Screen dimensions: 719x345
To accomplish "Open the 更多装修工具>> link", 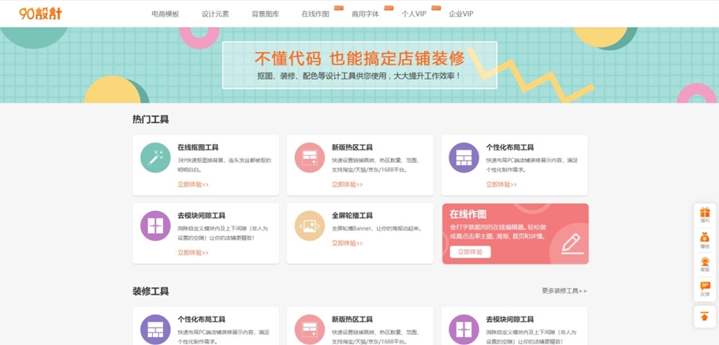I will point(564,291).
